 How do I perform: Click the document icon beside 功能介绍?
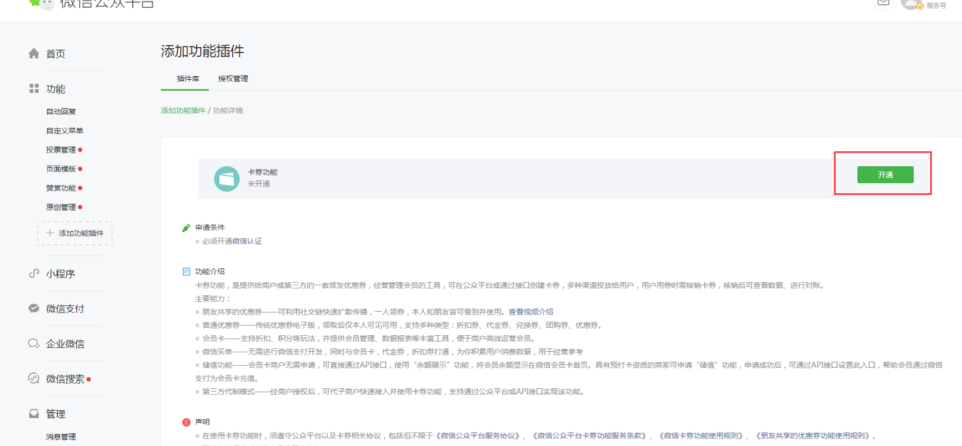click(187, 271)
